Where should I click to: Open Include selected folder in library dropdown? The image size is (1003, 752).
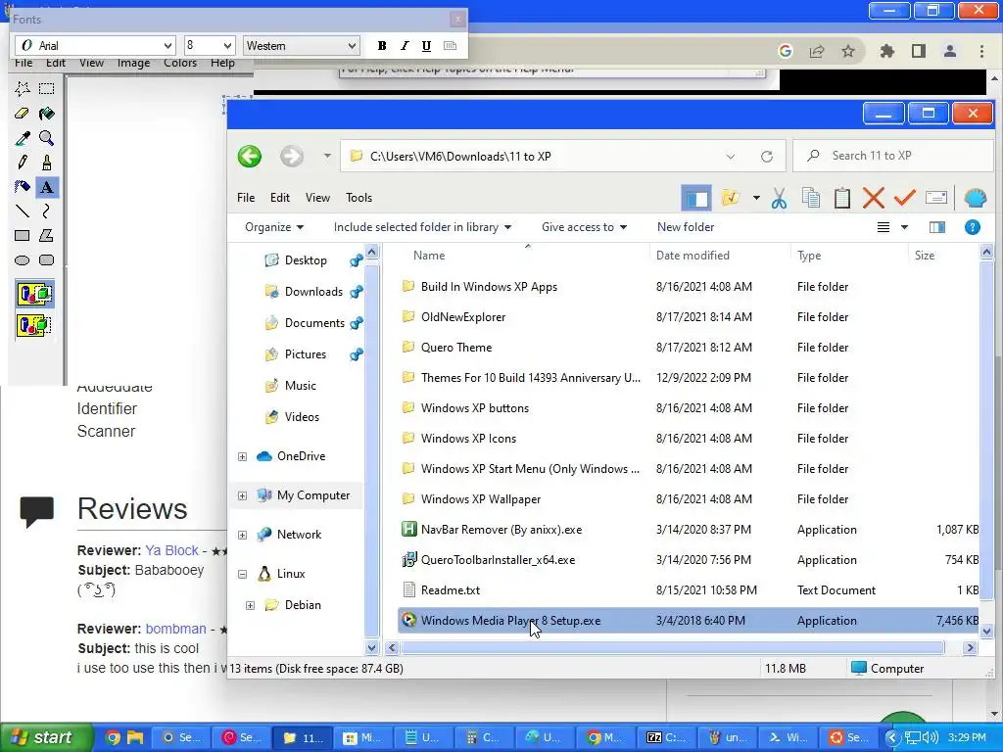(x=423, y=227)
